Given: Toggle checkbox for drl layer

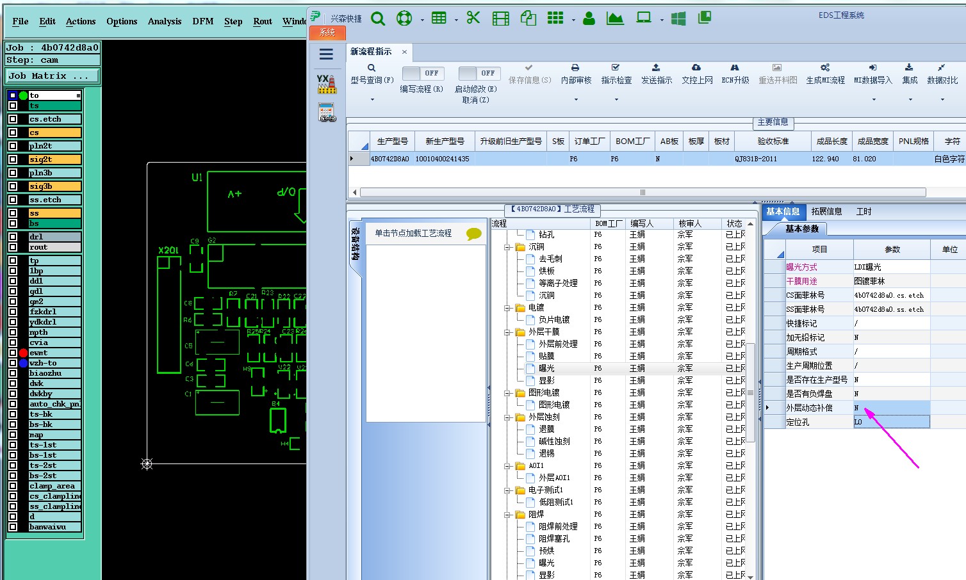Looking at the screenshot, I should [x=13, y=237].
